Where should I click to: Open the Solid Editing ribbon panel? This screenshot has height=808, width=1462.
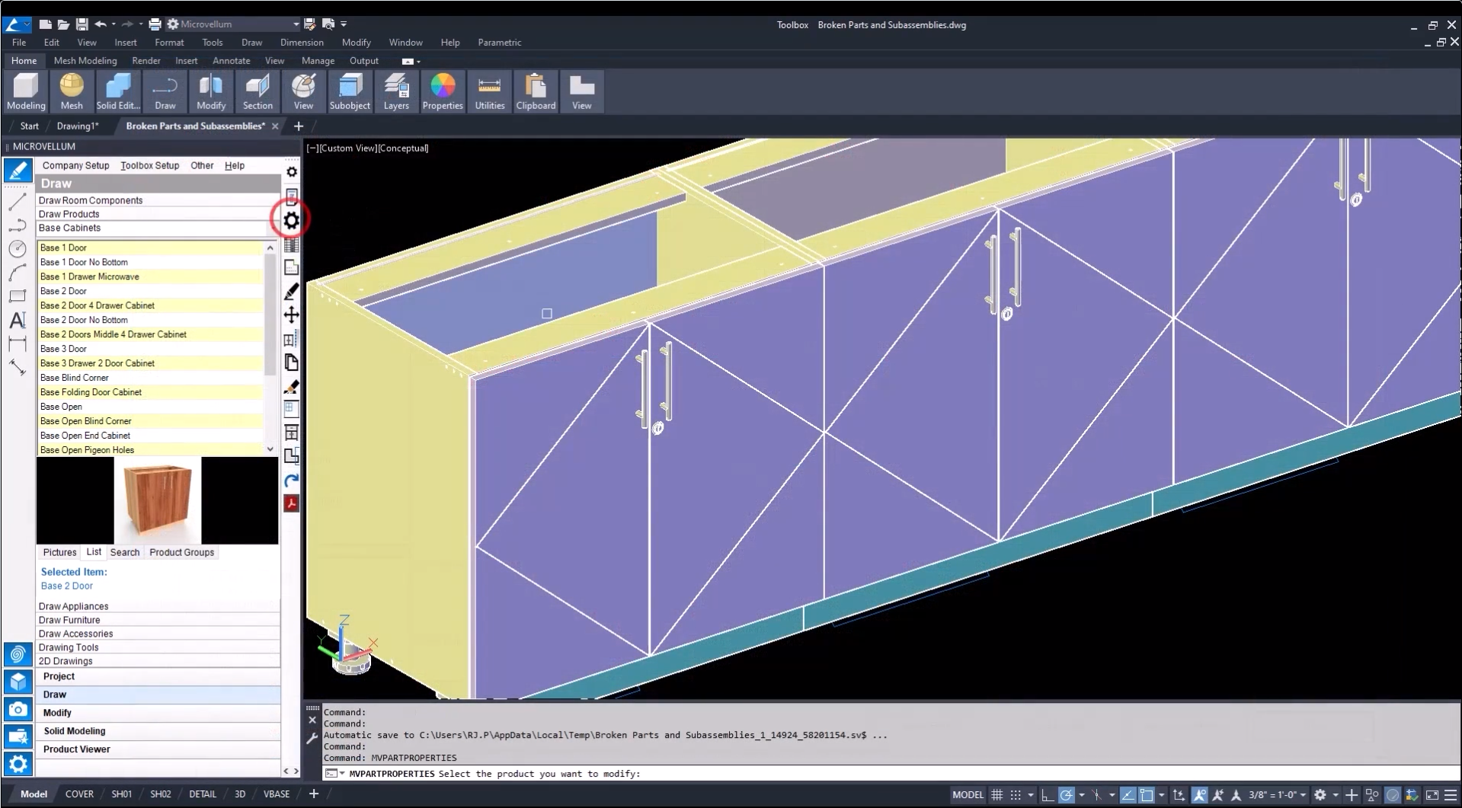[118, 91]
